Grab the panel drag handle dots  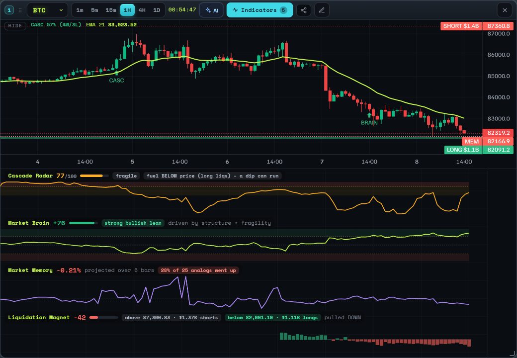click(x=20, y=10)
